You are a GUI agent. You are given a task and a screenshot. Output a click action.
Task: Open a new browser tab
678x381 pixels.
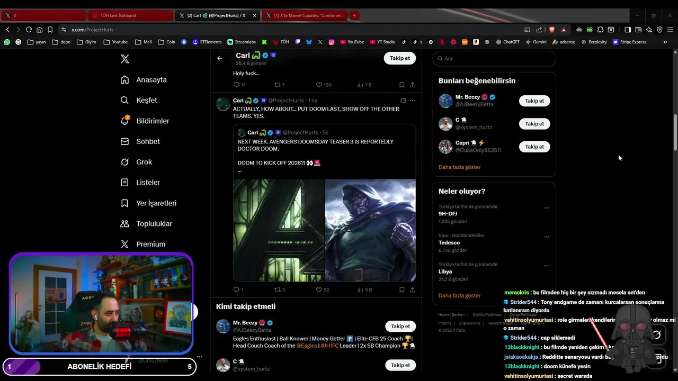click(354, 15)
